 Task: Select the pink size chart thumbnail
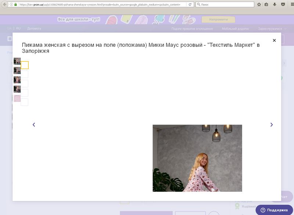click(17, 98)
